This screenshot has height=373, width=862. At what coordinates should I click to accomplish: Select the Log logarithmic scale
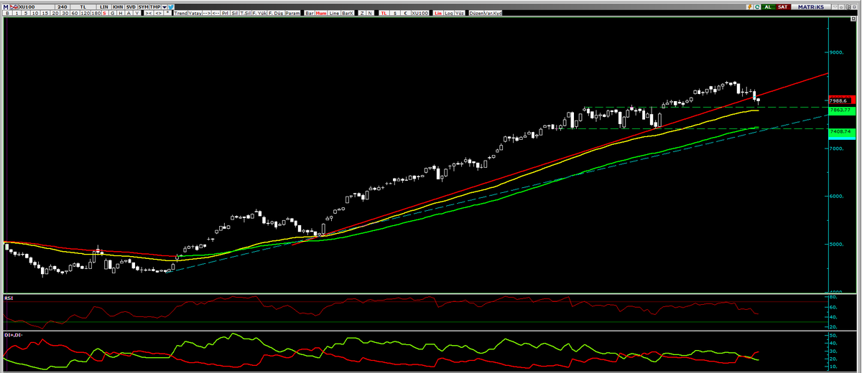click(450, 14)
